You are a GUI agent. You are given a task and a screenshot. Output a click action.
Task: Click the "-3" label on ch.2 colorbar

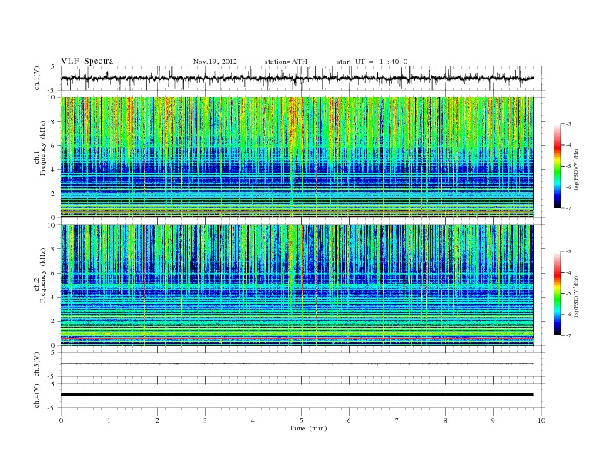[x=568, y=251]
